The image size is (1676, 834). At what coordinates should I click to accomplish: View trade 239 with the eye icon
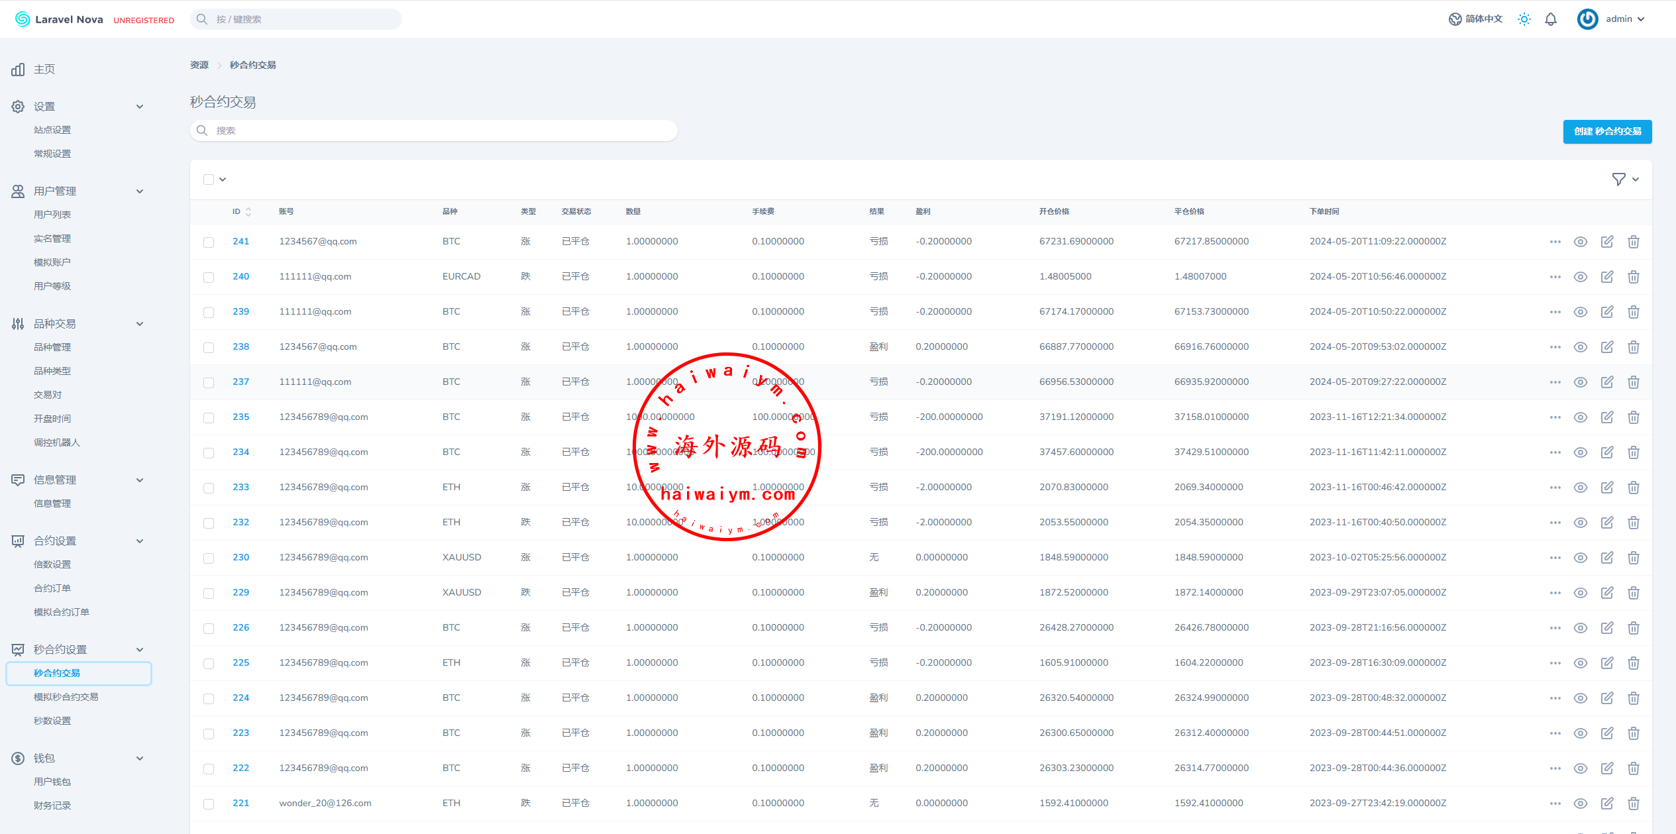1580,312
